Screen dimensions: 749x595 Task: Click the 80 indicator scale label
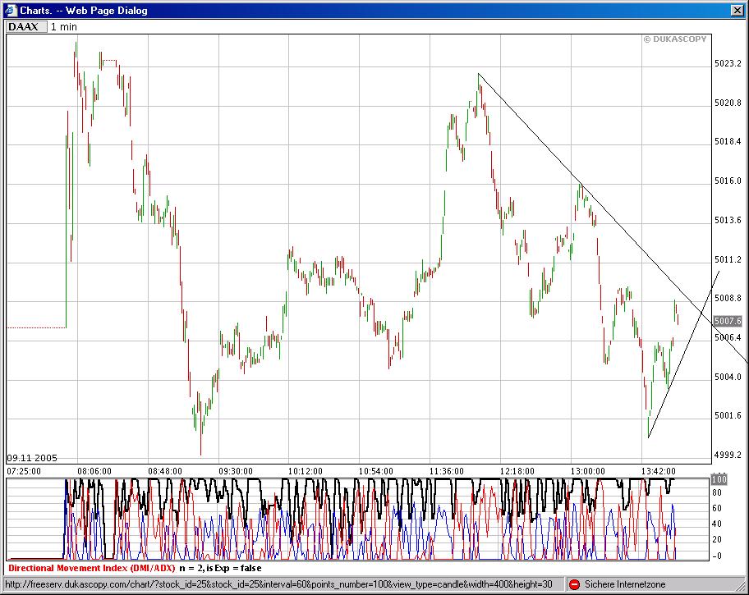717,492
